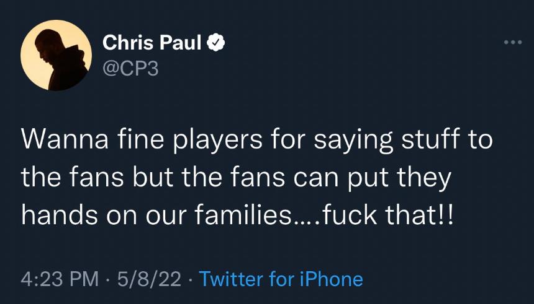The image size is (534, 304).
Task: Open the three-dot more options menu
Action: coord(513,43)
